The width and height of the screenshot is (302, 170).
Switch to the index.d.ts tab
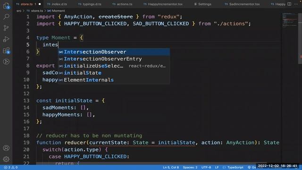(57, 4)
